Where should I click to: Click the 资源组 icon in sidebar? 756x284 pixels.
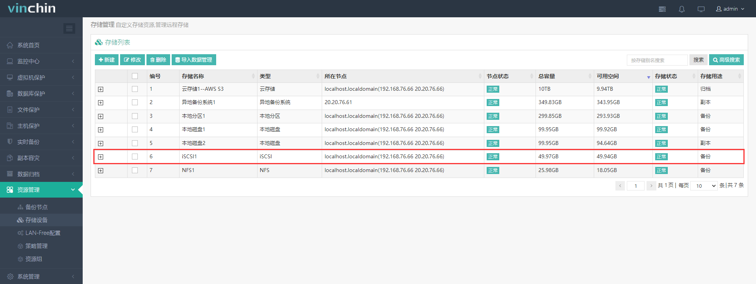coord(20,259)
